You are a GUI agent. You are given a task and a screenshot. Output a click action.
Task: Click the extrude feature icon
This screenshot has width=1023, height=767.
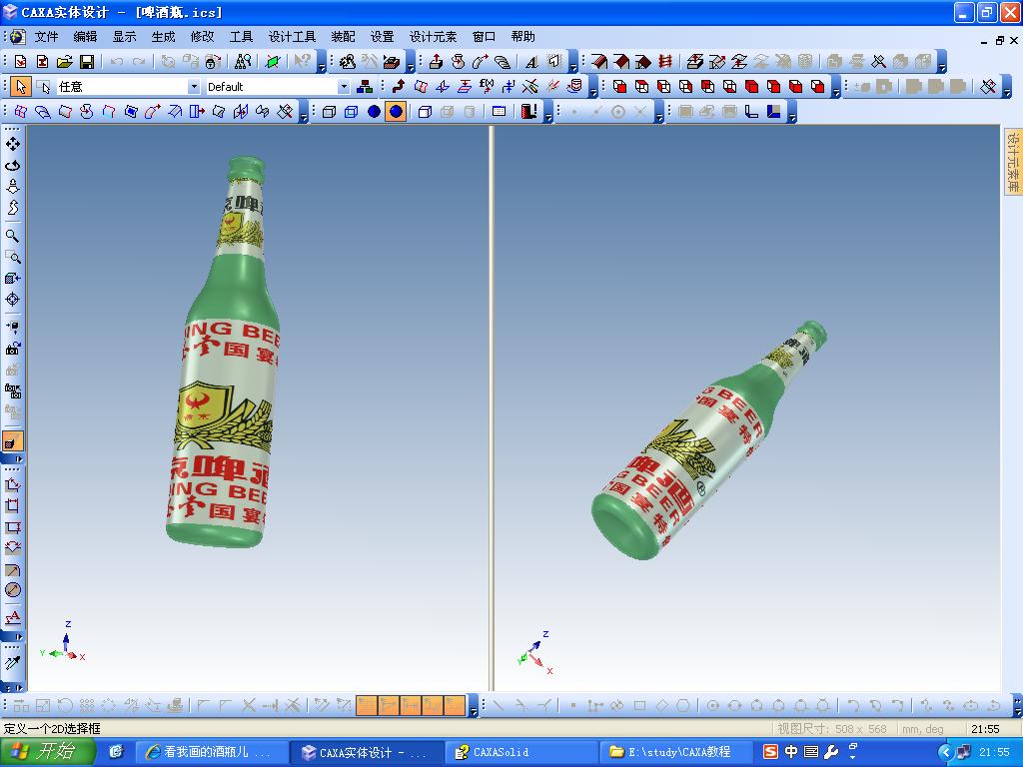436,61
